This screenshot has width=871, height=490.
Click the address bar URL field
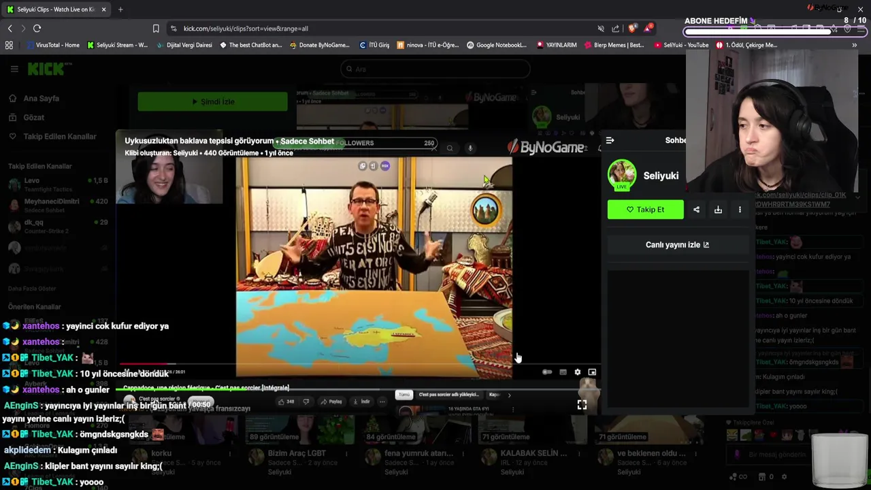381,29
